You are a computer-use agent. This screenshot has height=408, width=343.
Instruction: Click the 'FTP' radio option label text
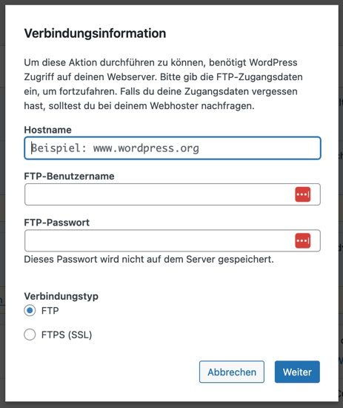[x=50, y=311]
